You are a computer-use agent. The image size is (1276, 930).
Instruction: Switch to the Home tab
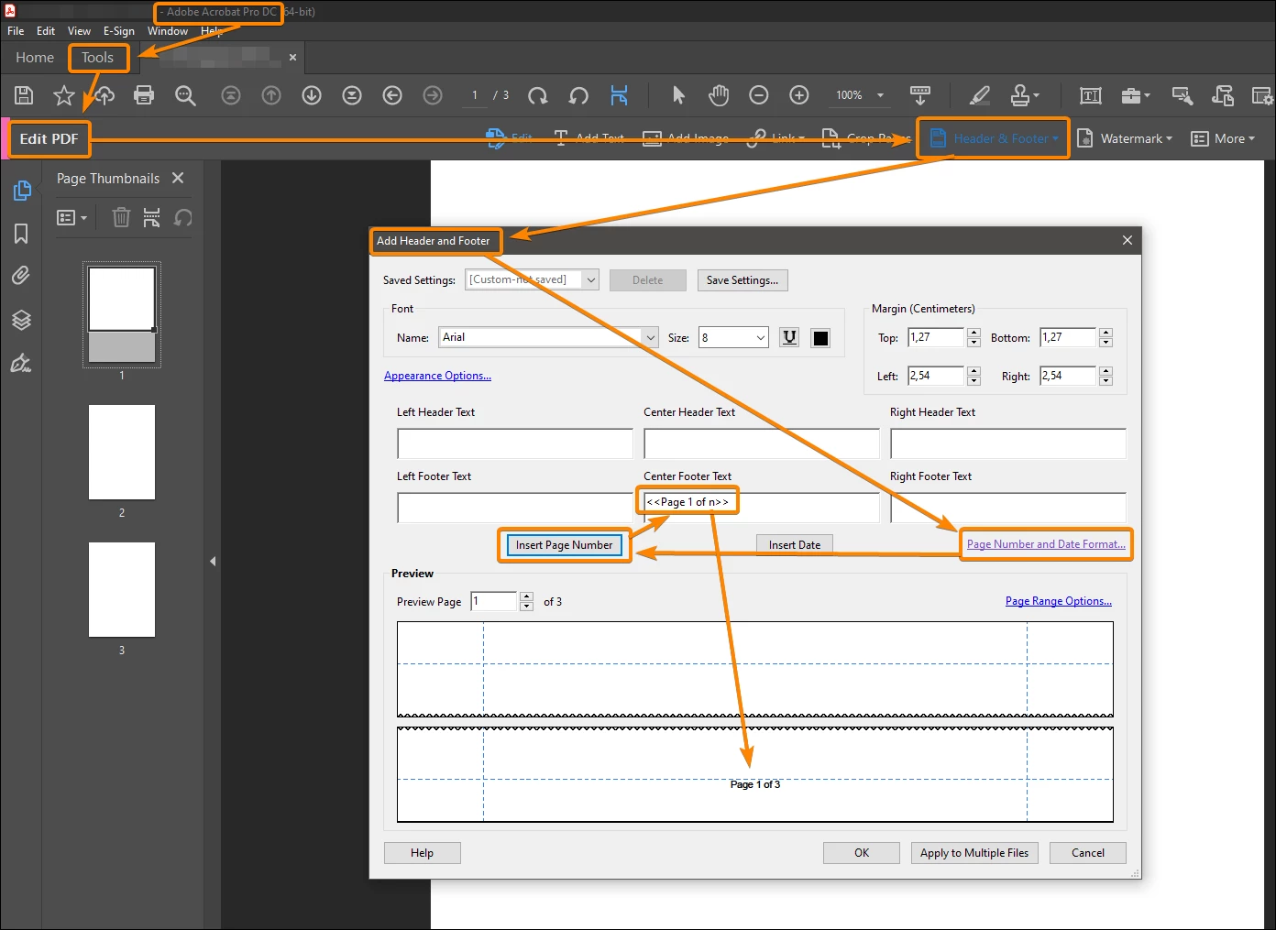(x=35, y=57)
